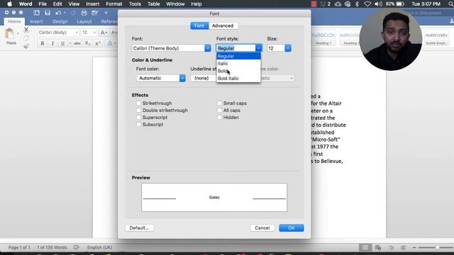Enable the Small caps checkbox
454x255 pixels.
coord(219,103)
